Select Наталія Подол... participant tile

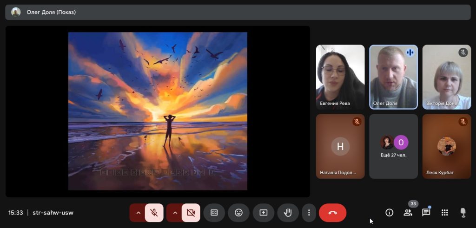(x=340, y=146)
